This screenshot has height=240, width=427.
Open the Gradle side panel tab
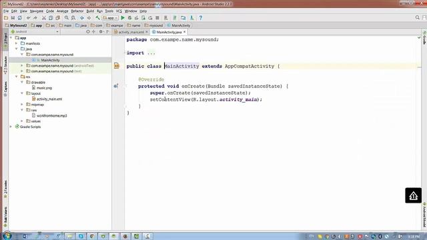424,37
